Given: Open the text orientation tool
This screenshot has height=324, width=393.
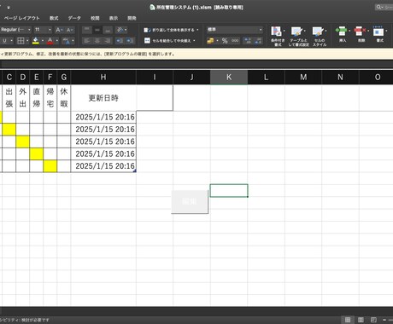Looking at the screenshot, I should tap(120, 30).
